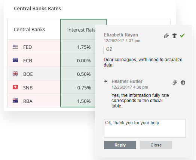Image resolution: width=196 pixels, height=160 pixels.
Task: Select the Central Banks header cell
Action: (x=34, y=30)
